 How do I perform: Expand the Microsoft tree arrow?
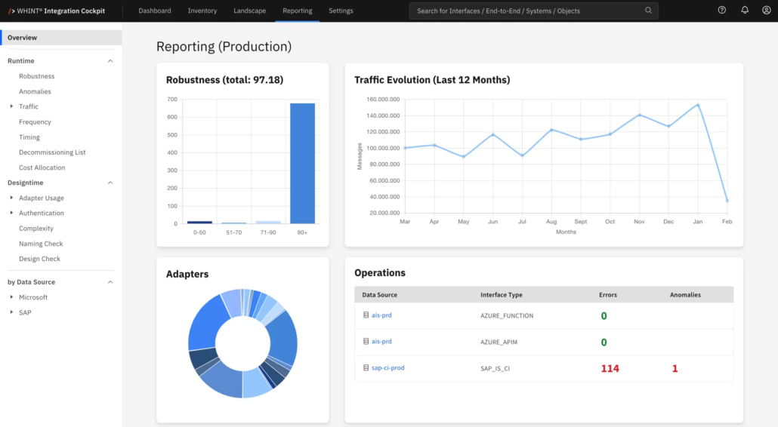point(11,296)
